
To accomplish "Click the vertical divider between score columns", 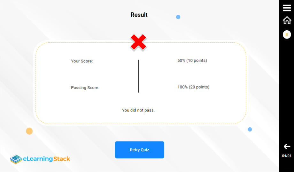I will click(138, 76).
